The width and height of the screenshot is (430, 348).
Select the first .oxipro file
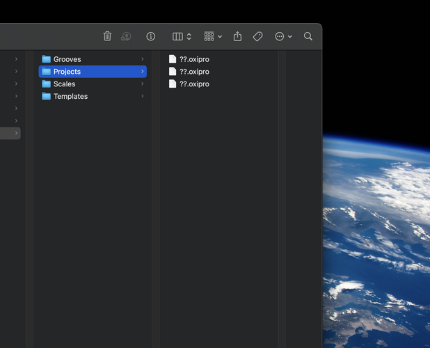coord(193,59)
